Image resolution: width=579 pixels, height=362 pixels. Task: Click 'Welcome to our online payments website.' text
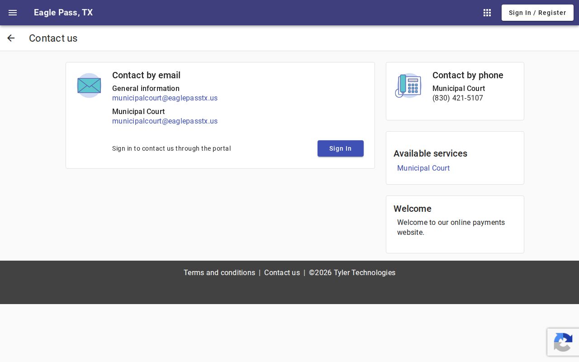[451, 228]
